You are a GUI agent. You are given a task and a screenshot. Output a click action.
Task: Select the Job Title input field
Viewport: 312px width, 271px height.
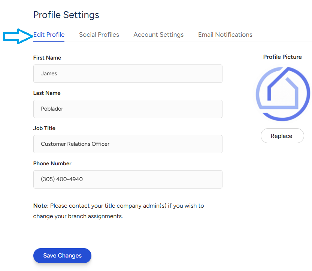point(128,144)
